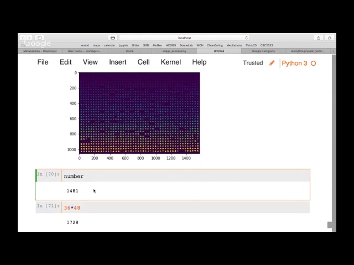Open the Meditations bookmark

(x=234, y=45)
